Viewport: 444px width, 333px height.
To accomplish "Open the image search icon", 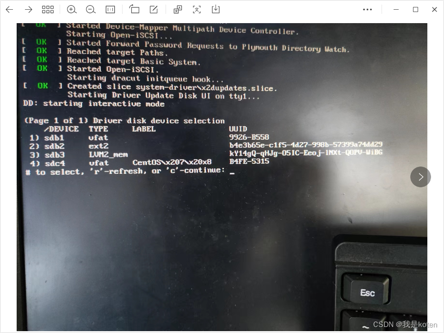I will 178,9.
